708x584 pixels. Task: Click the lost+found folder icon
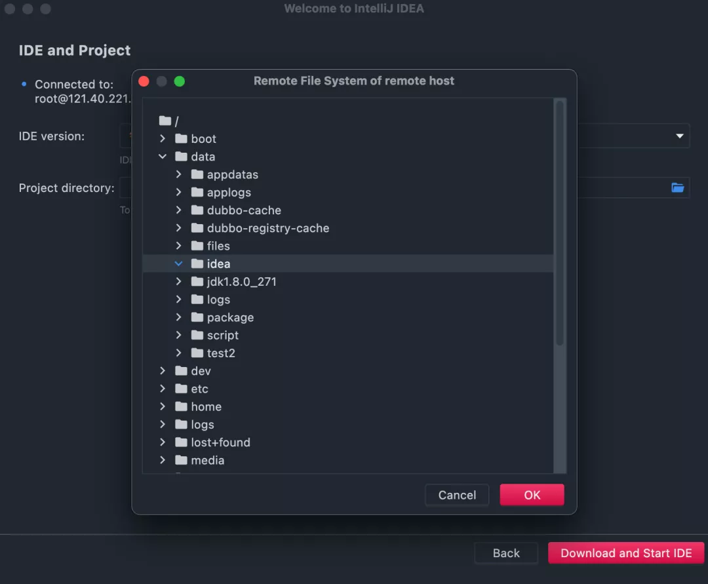(x=181, y=442)
